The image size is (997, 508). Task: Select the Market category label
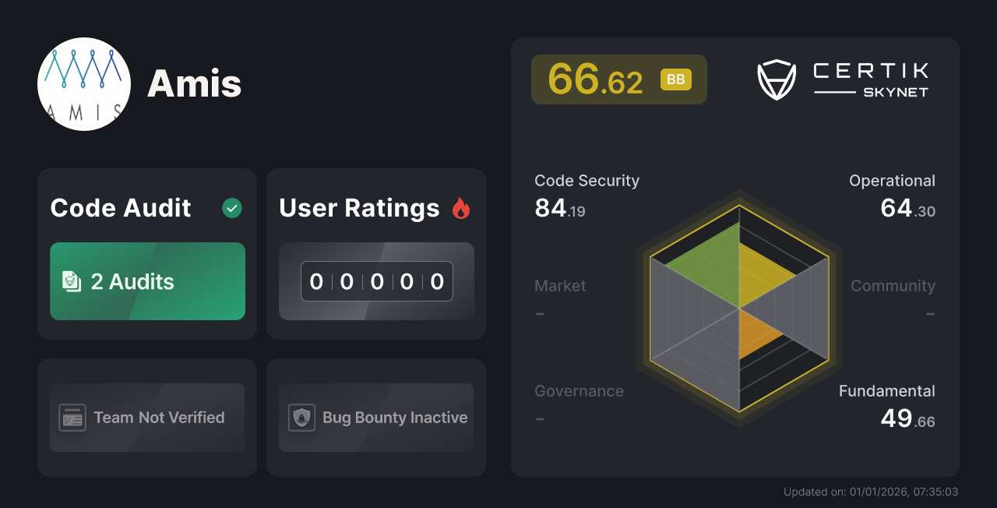pos(560,286)
